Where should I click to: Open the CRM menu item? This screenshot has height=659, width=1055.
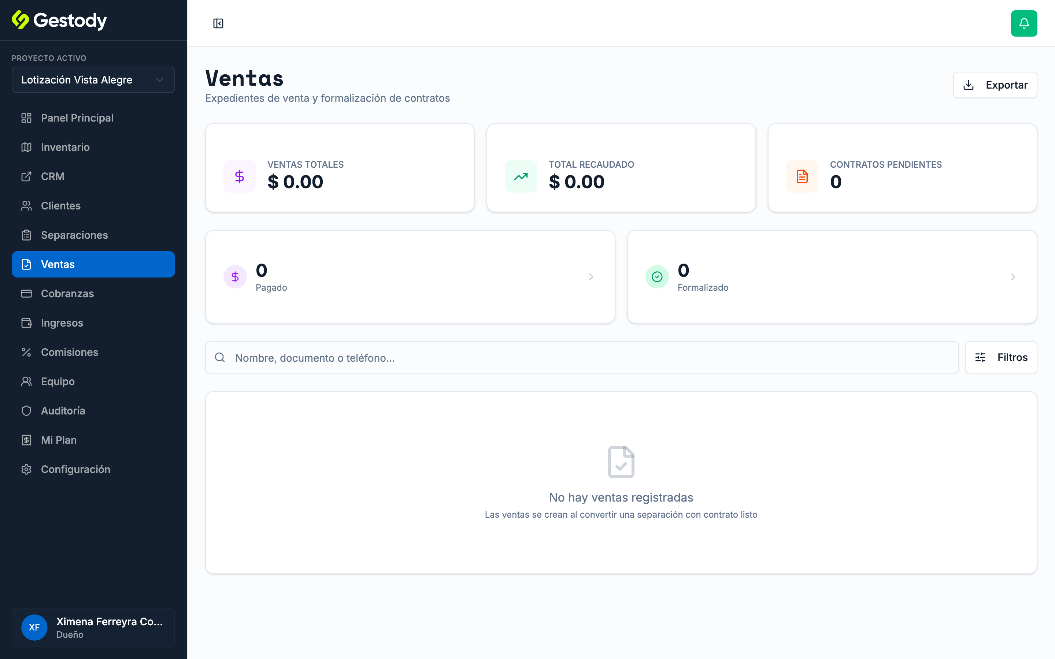pyautogui.click(x=93, y=176)
